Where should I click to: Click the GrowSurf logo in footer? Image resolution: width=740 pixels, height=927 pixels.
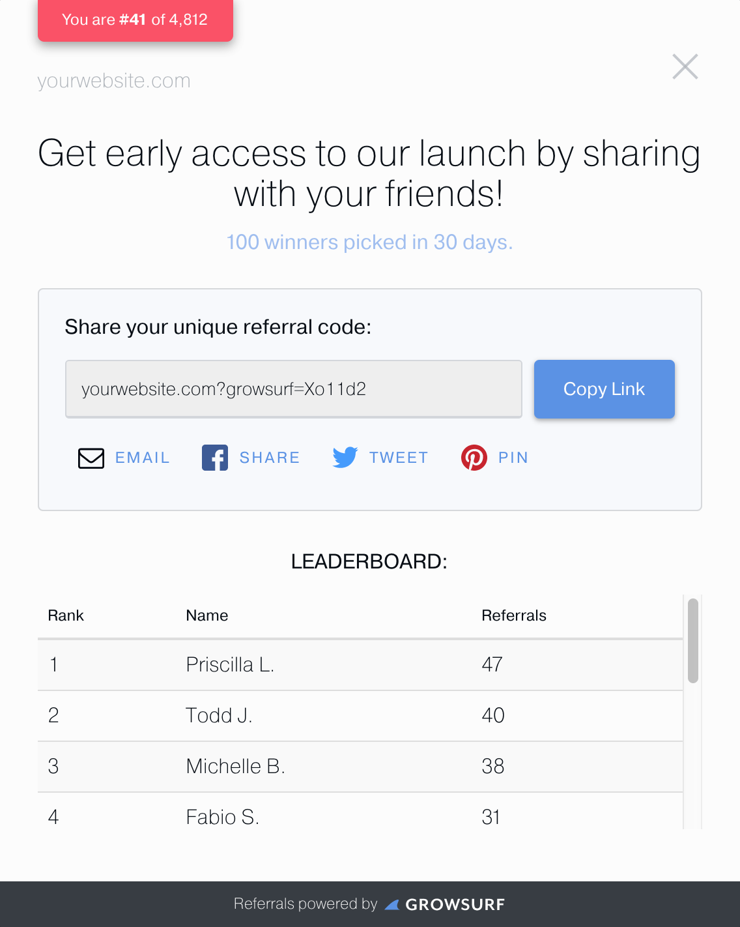point(446,904)
